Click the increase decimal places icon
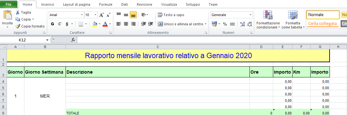 coord(242,24)
